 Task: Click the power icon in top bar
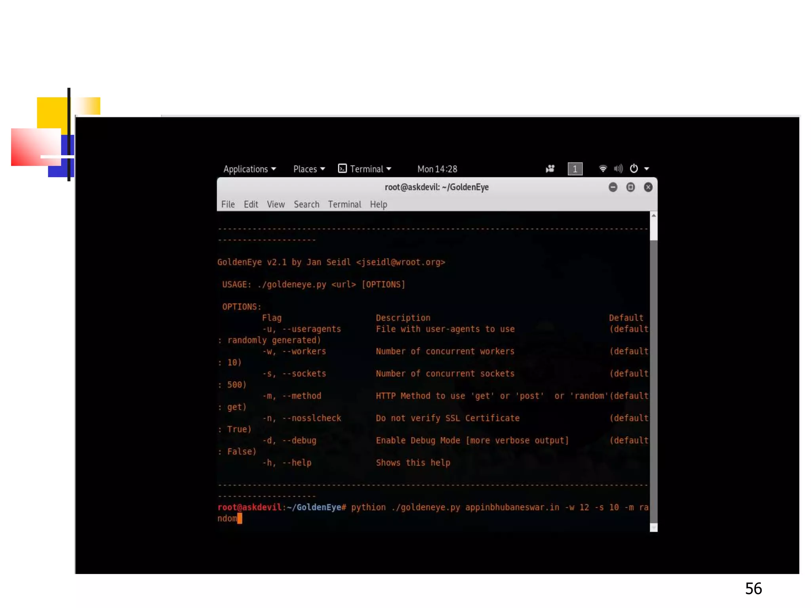634,169
